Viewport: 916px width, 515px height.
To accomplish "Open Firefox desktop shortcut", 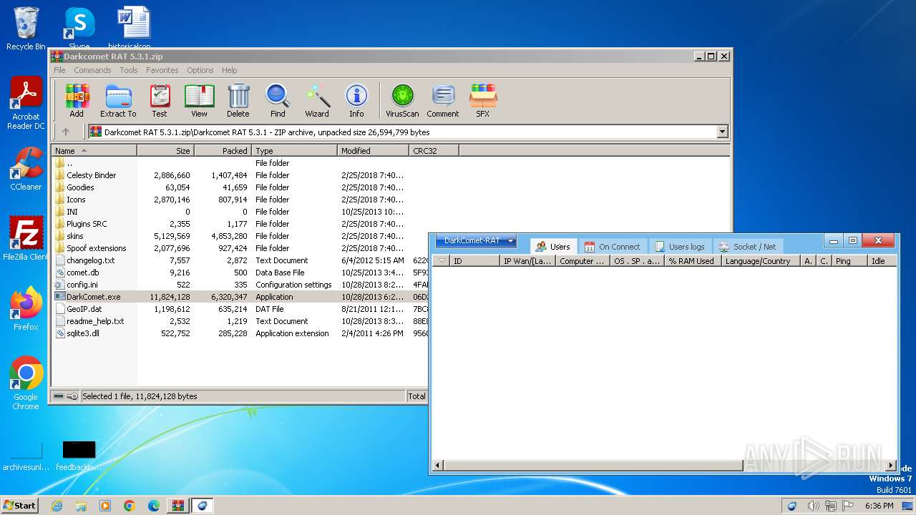I will pos(26,309).
